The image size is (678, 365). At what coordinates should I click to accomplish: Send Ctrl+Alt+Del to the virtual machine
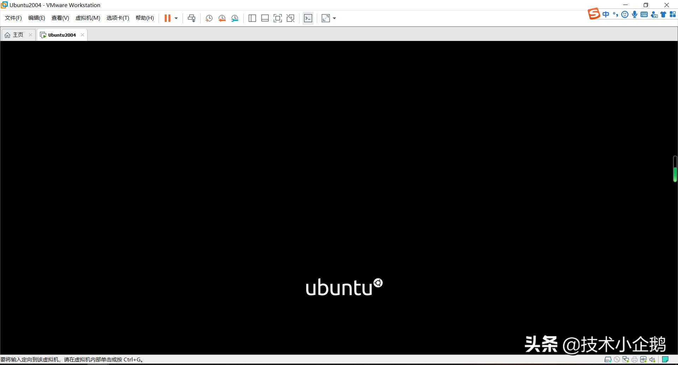coord(191,18)
